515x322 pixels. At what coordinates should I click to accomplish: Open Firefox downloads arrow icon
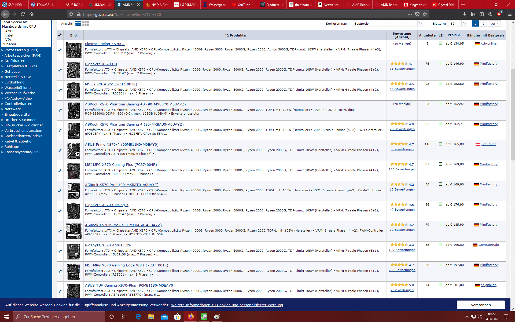[465, 14]
